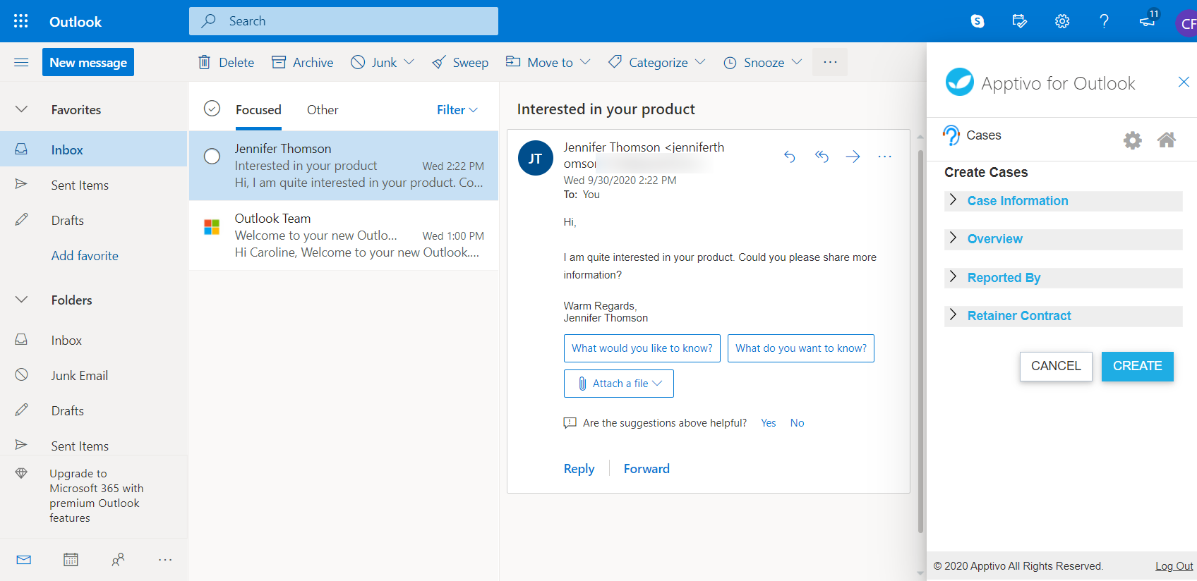This screenshot has width=1197, height=581.
Task: Open Drafts under Favorites
Action: (x=94, y=220)
